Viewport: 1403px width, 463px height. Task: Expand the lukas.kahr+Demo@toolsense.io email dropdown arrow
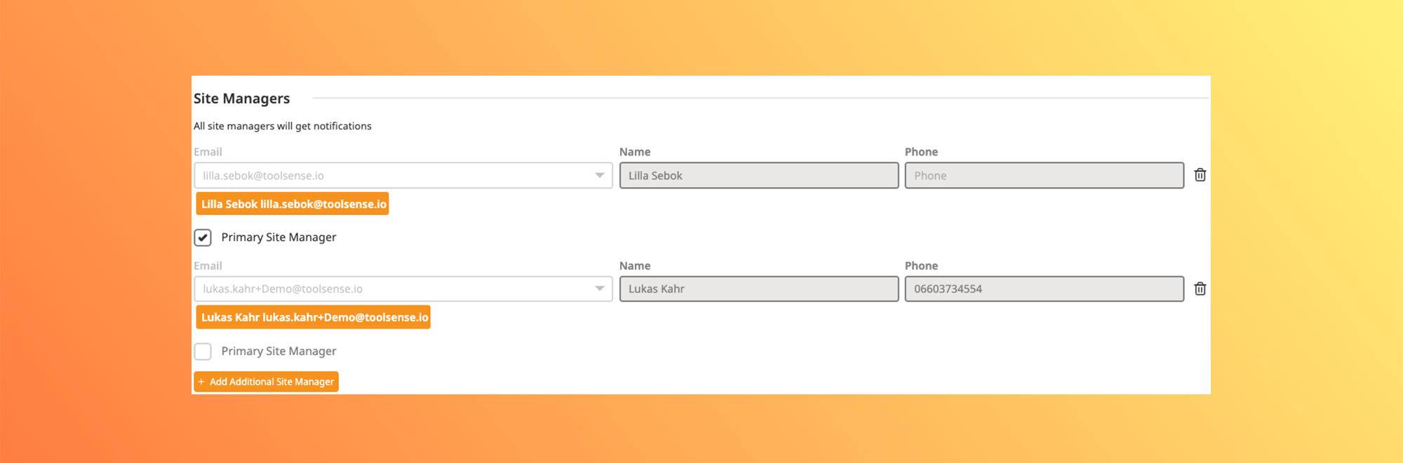click(599, 289)
